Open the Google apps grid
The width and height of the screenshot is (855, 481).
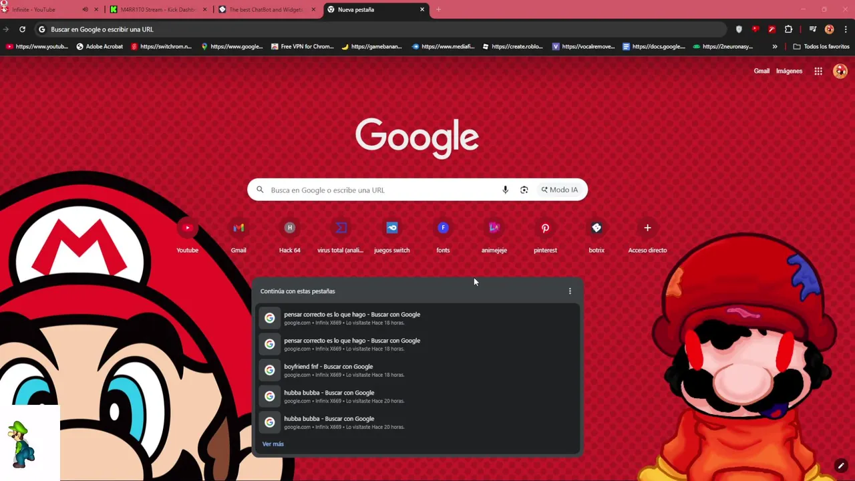coord(818,71)
